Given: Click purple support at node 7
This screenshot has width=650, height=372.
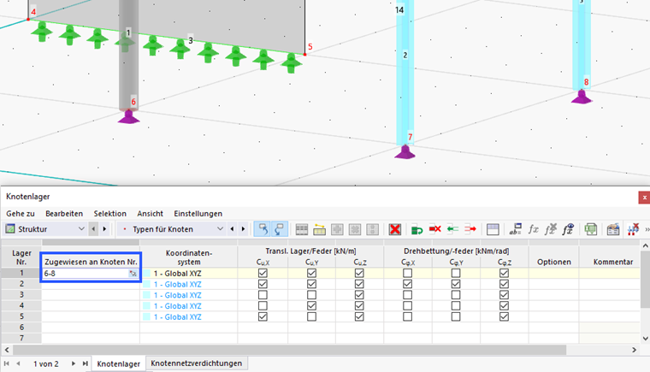Looking at the screenshot, I should (x=405, y=152).
